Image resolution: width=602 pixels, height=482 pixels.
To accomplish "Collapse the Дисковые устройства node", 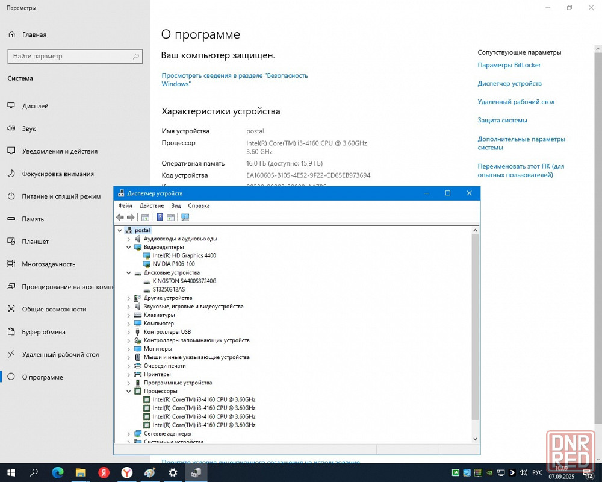I will click(129, 272).
